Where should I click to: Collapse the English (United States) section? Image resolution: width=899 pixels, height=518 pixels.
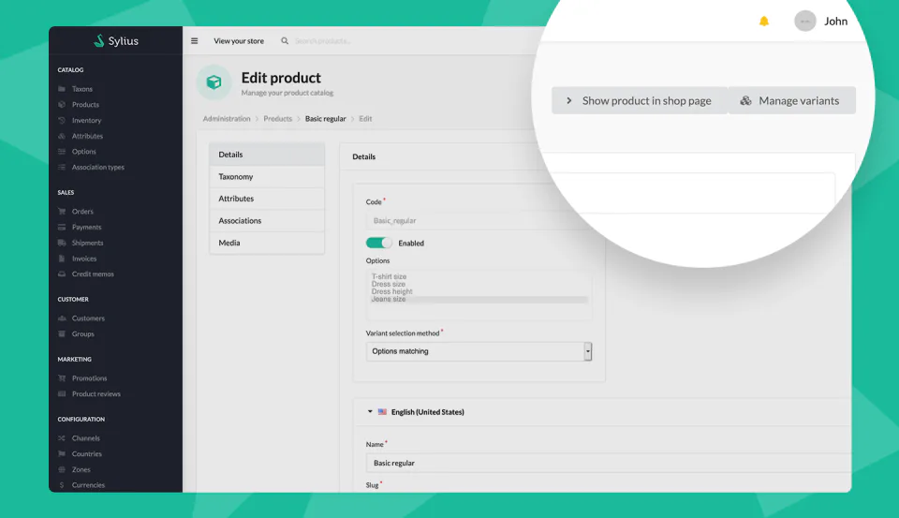(x=370, y=412)
